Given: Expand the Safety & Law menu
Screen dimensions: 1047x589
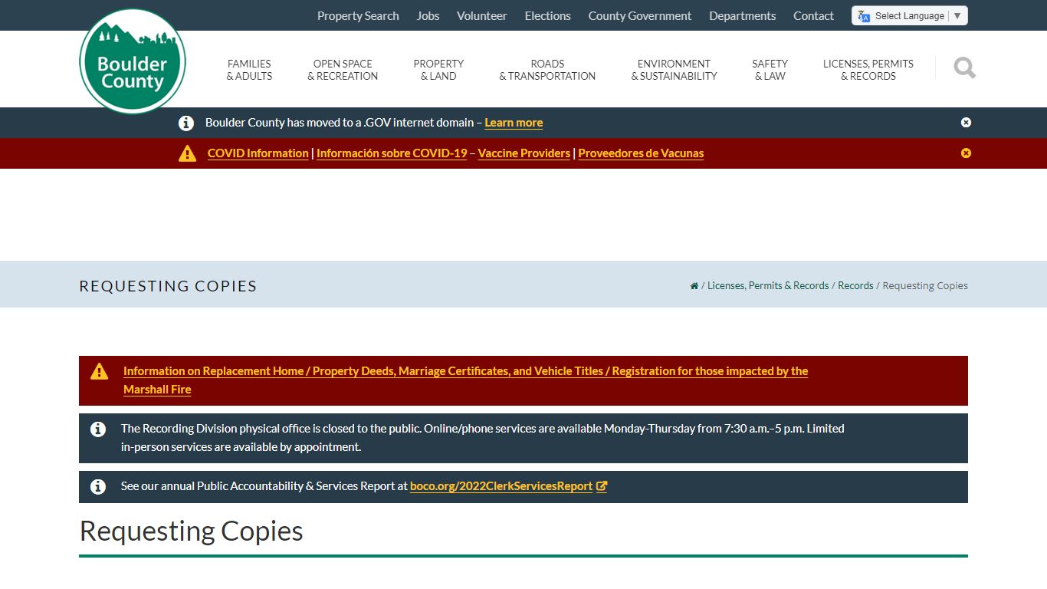Looking at the screenshot, I should [770, 70].
